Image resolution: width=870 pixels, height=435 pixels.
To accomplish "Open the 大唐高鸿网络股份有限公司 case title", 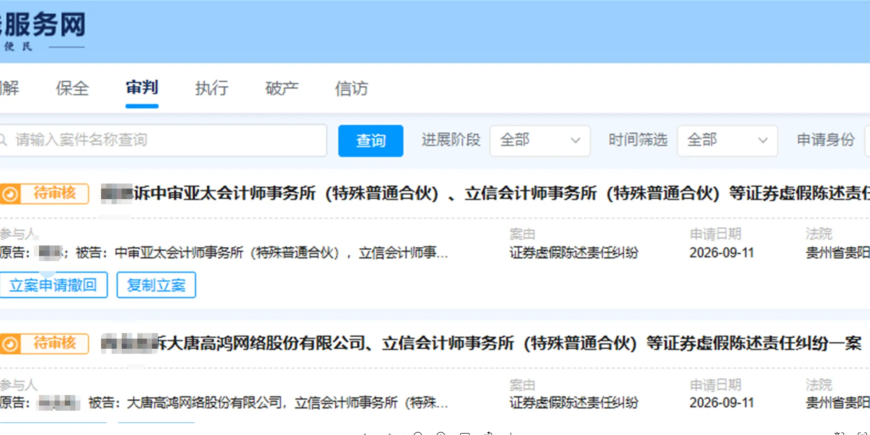I will click(481, 343).
